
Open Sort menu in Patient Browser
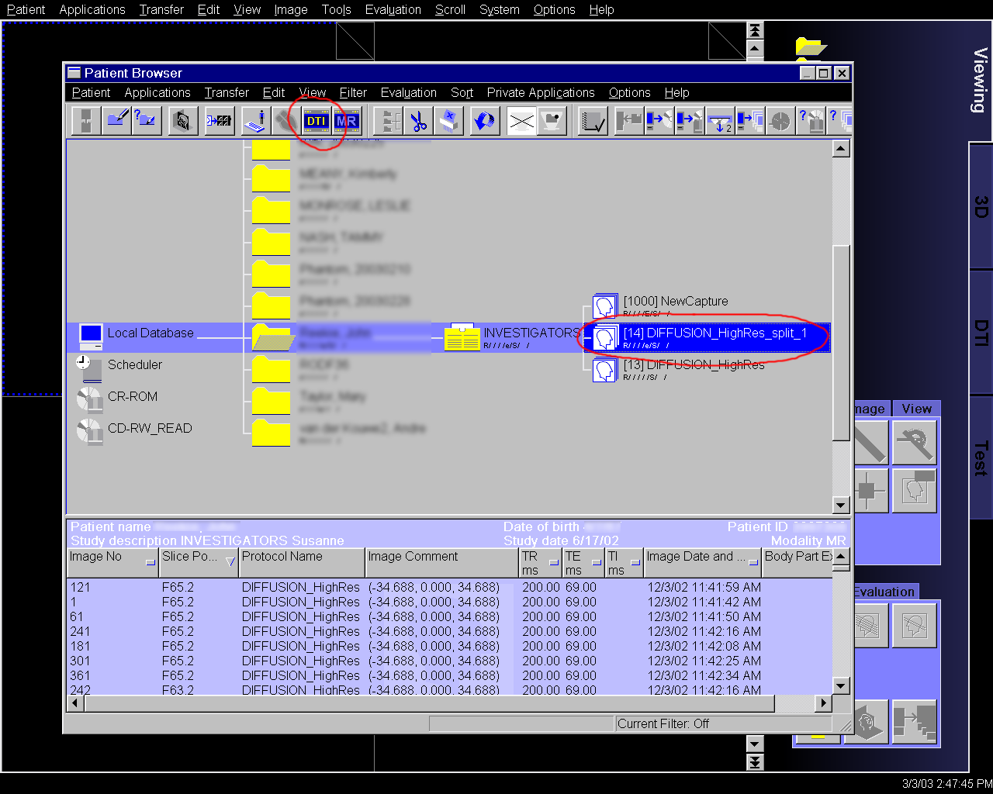click(462, 93)
